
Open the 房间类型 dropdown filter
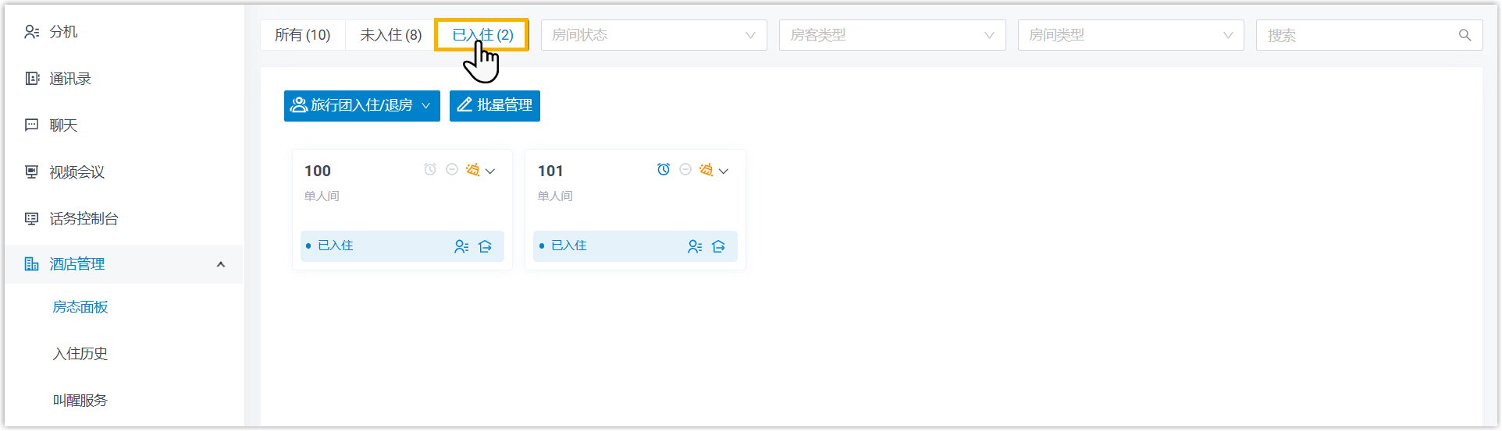coord(1130,35)
